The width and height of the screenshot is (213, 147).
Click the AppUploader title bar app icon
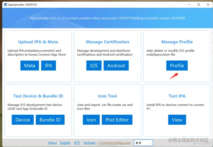click(x=5, y=5)
